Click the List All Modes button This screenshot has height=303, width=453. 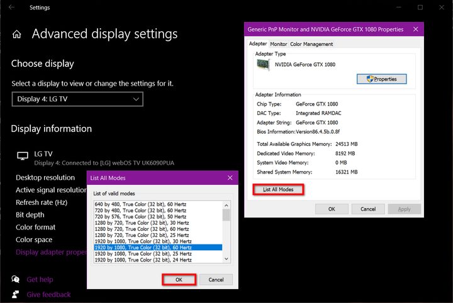pyautogui.click(x=278, y=189)
